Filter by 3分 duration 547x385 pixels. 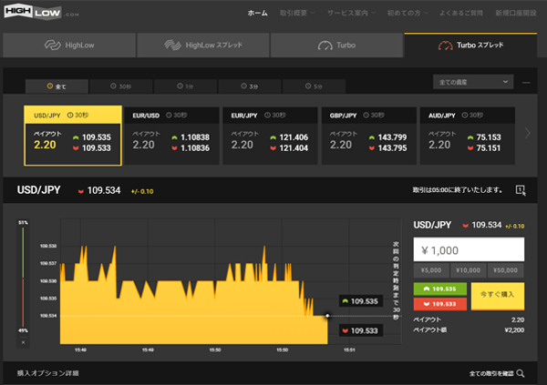250,86
